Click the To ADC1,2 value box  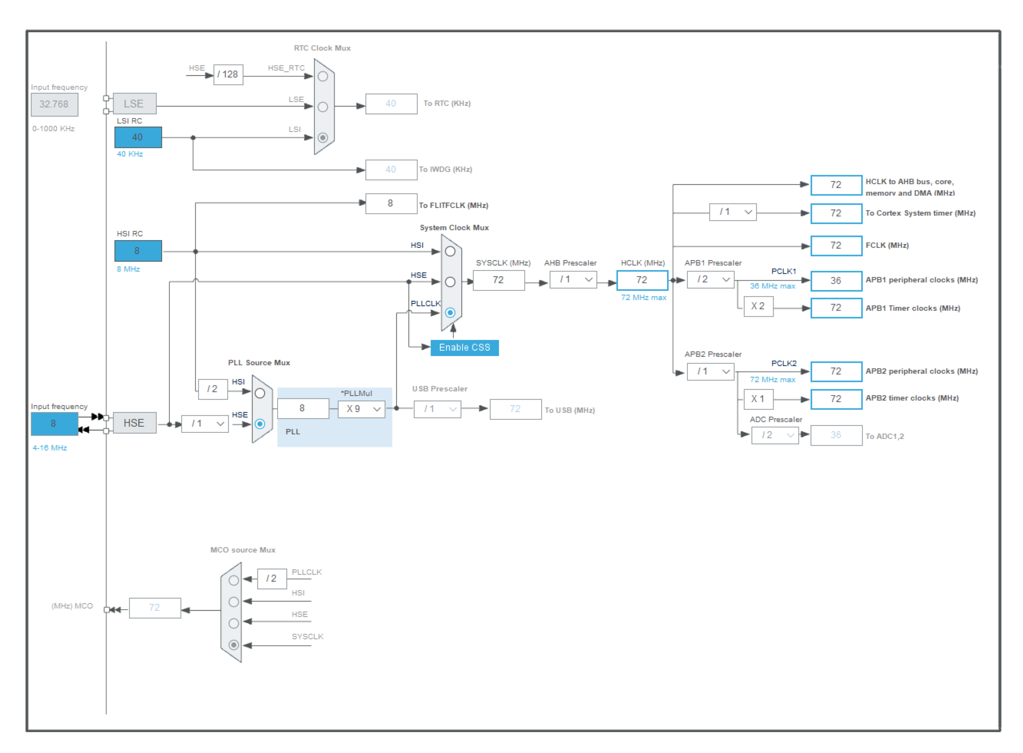point(836,435)
